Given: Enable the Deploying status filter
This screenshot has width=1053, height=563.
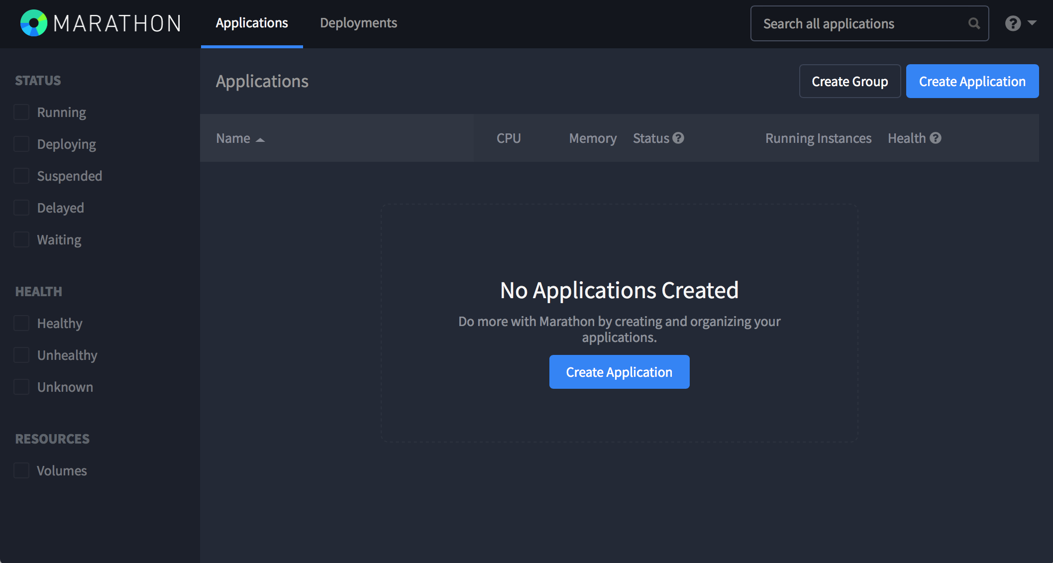Looking at the screenshot, I should tap(21, 143).
